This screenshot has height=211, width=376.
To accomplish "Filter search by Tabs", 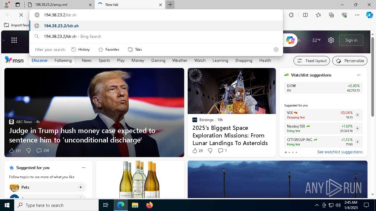I will [135, 50].
